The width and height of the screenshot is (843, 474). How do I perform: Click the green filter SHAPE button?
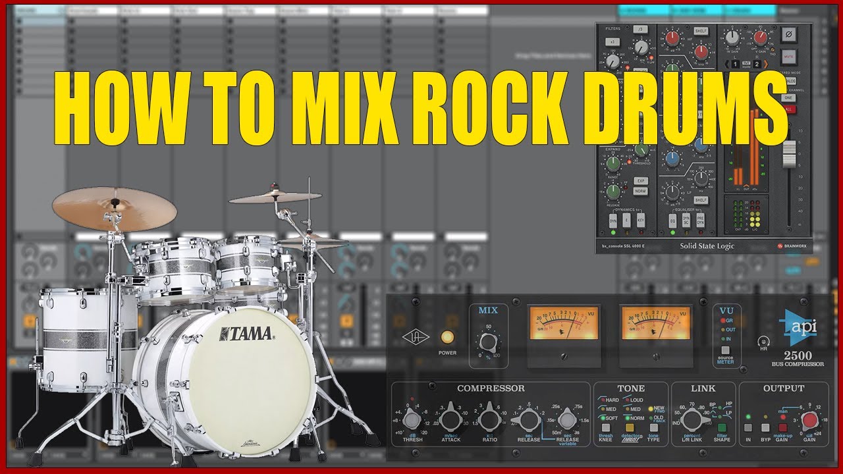(x=722, y=427)
